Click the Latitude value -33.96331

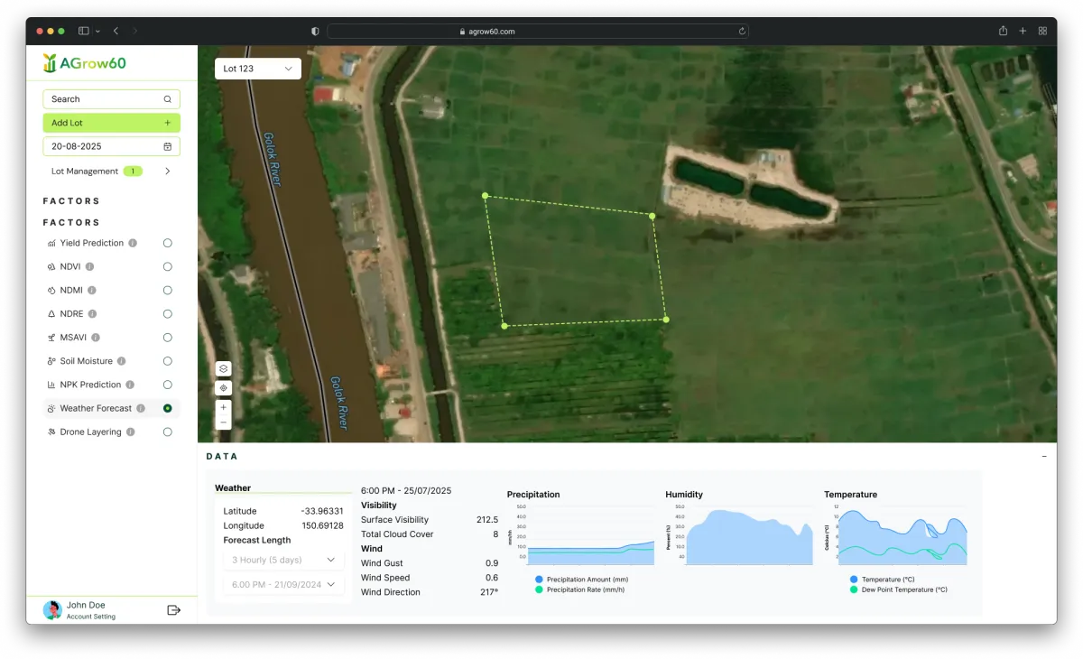[322, 511]
